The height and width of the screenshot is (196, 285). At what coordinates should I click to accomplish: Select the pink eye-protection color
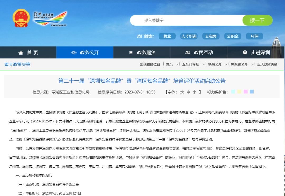click(245, 92)
